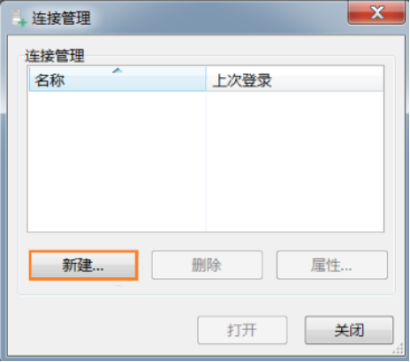Click empty list area under 上次登录 column
Viewport: 410px width, 362px height.
pyautogui.click(x=295, y=161)
